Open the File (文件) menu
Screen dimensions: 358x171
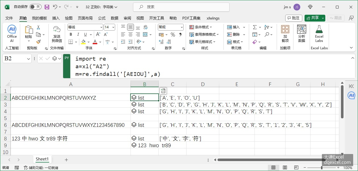(9, 18)
